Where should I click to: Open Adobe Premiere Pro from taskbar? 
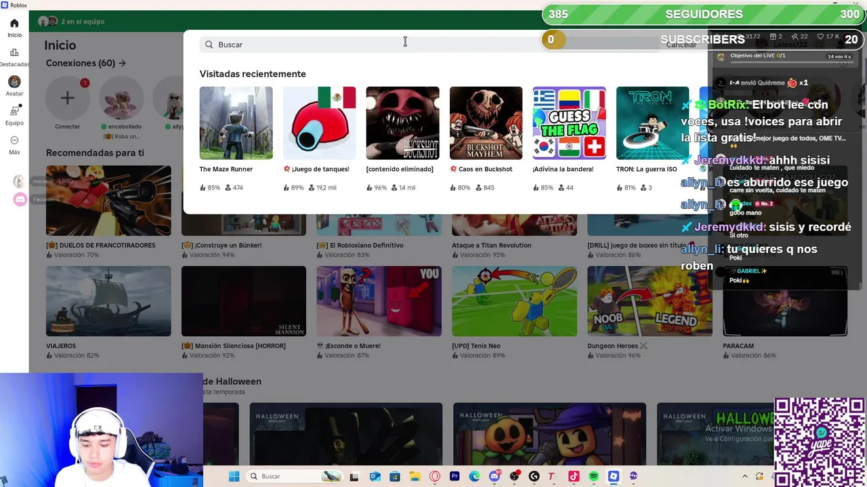tap(454, 477)
